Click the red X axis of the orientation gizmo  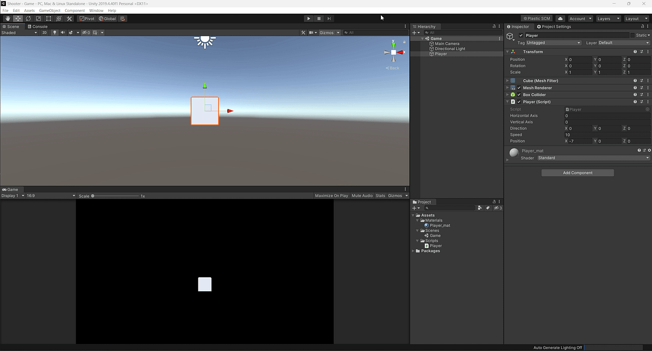pyautogui.click(x=400, y=52)
